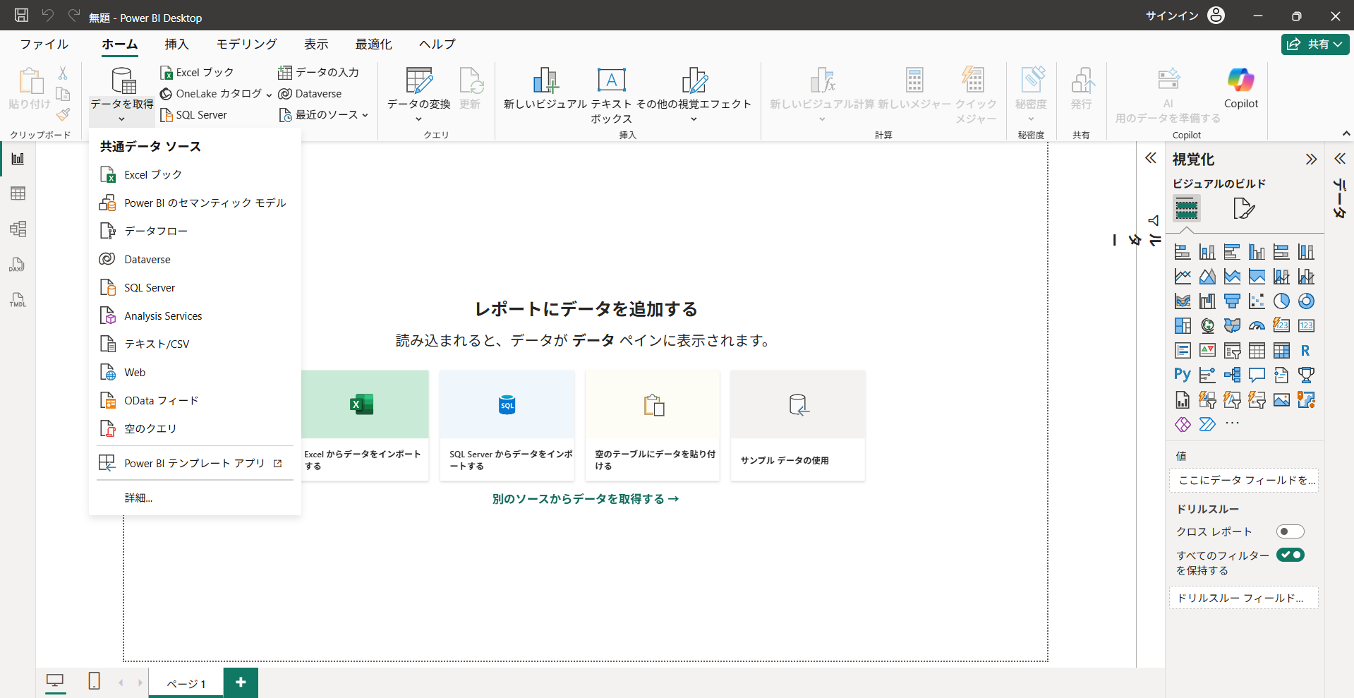Expand Recent Sources dropdown
1354x698 pixels.
coord(365,115)
